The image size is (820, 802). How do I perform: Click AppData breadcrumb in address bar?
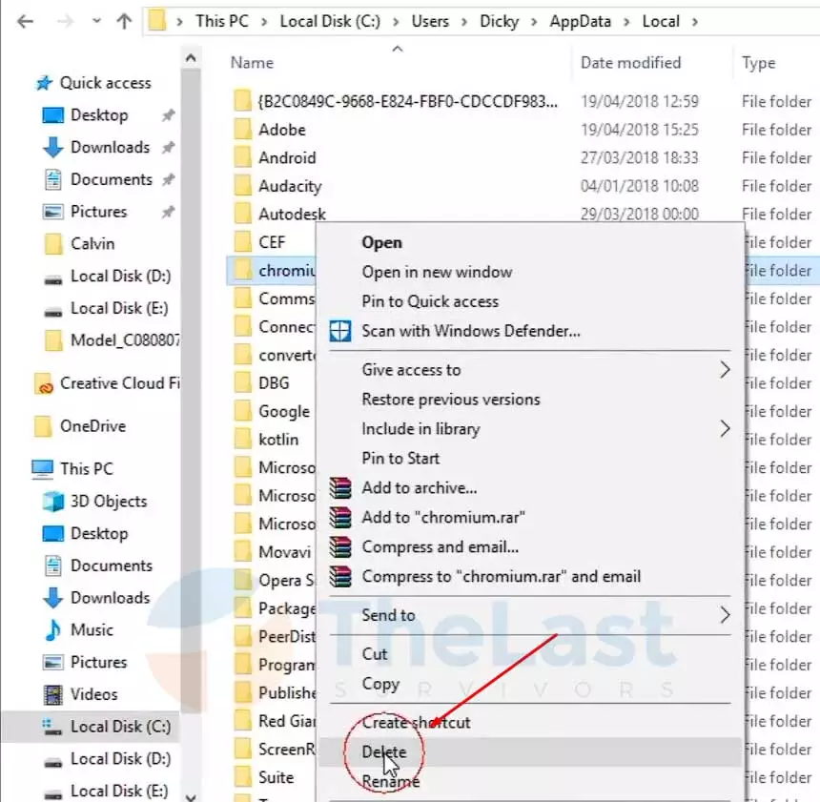click(580, 21)
